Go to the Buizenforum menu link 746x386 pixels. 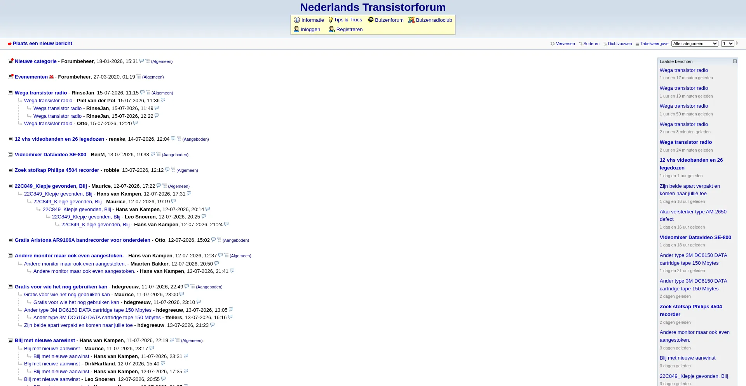coord(389,20)
